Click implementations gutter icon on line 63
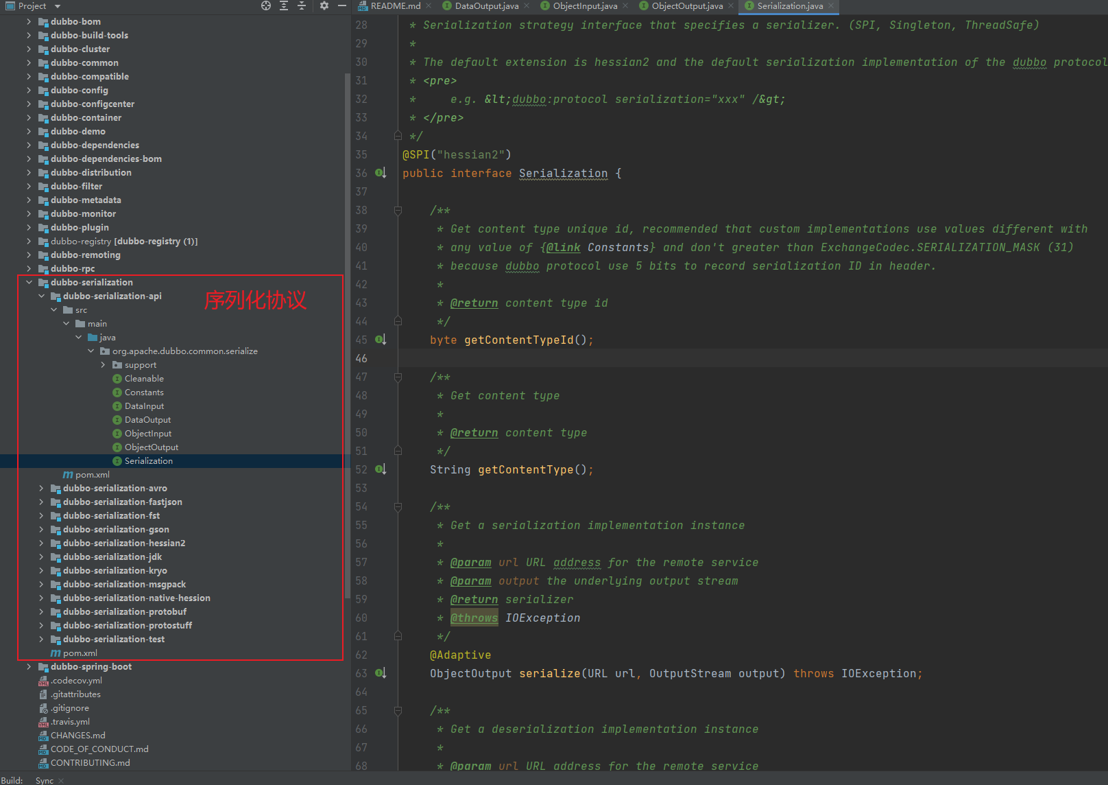 pyautogui.click(x=381, y=673)
